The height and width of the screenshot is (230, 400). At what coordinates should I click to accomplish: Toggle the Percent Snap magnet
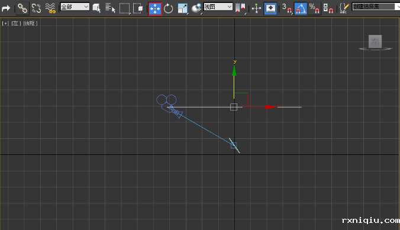(314, 8)
